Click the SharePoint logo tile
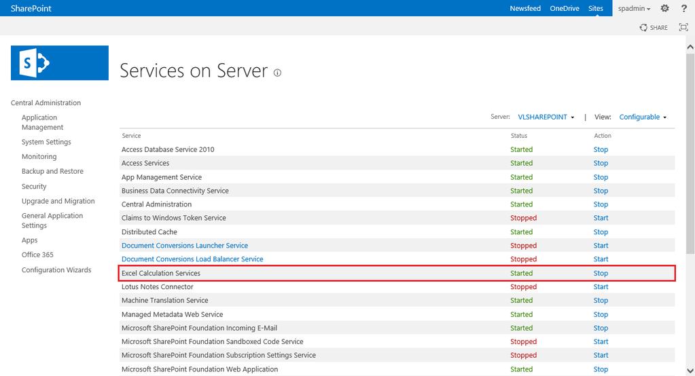 60,63
